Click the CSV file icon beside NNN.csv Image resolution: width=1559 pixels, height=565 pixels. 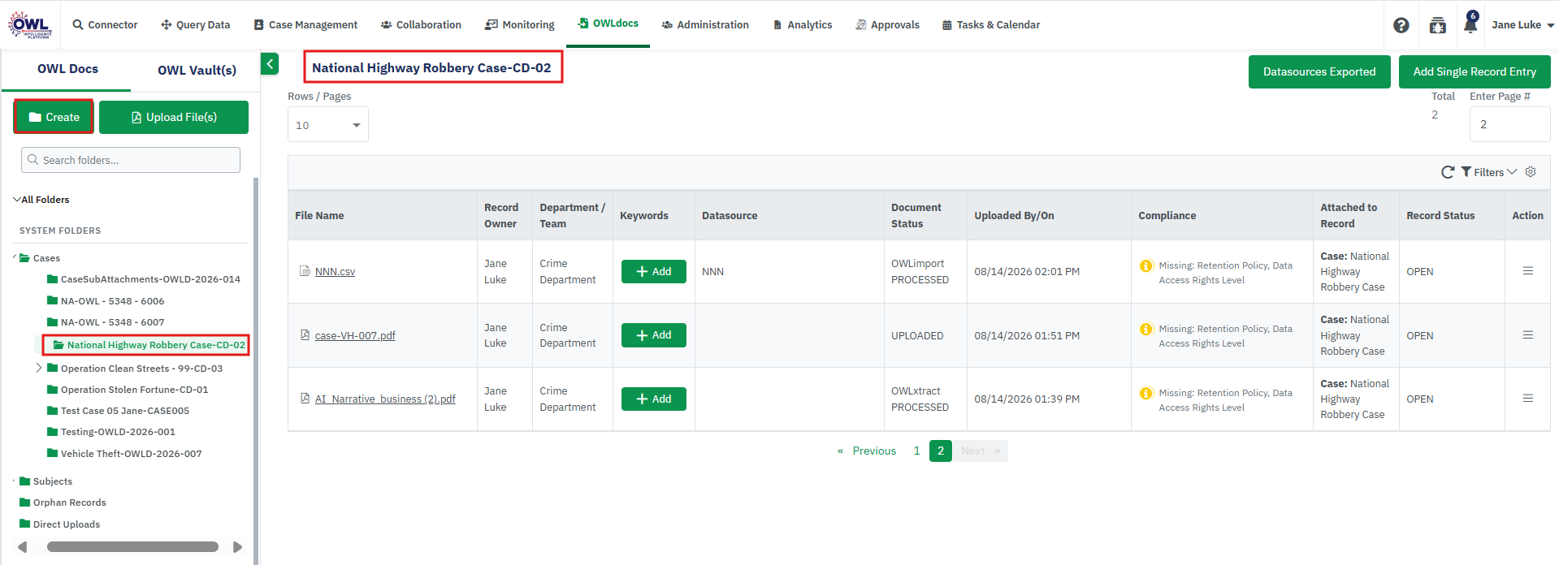click(305, 271)
